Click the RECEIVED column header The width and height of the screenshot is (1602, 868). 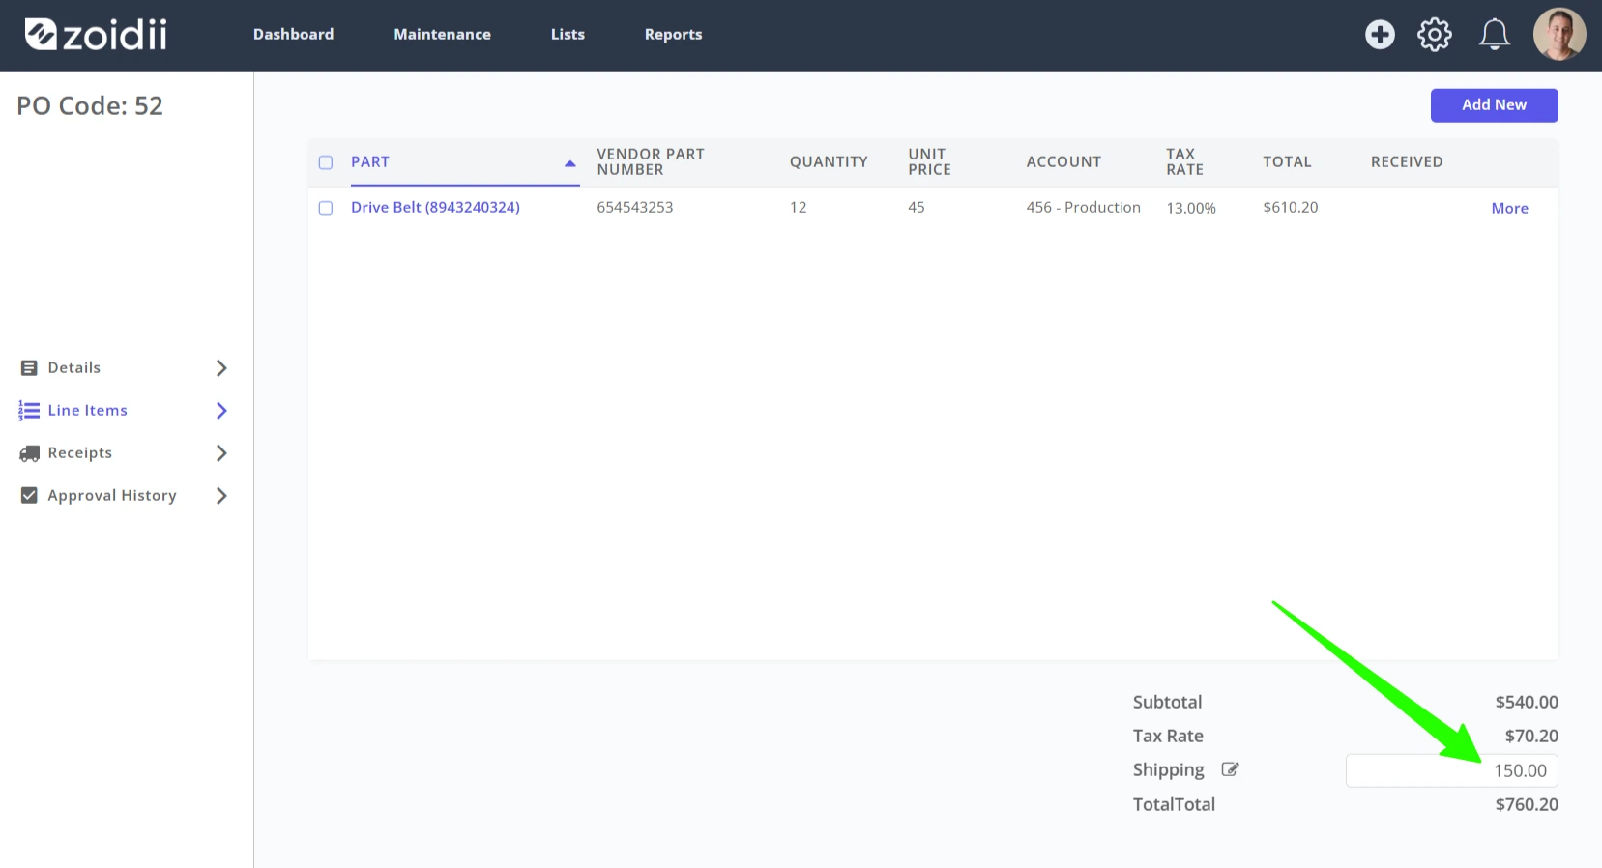pos(1407,161)
